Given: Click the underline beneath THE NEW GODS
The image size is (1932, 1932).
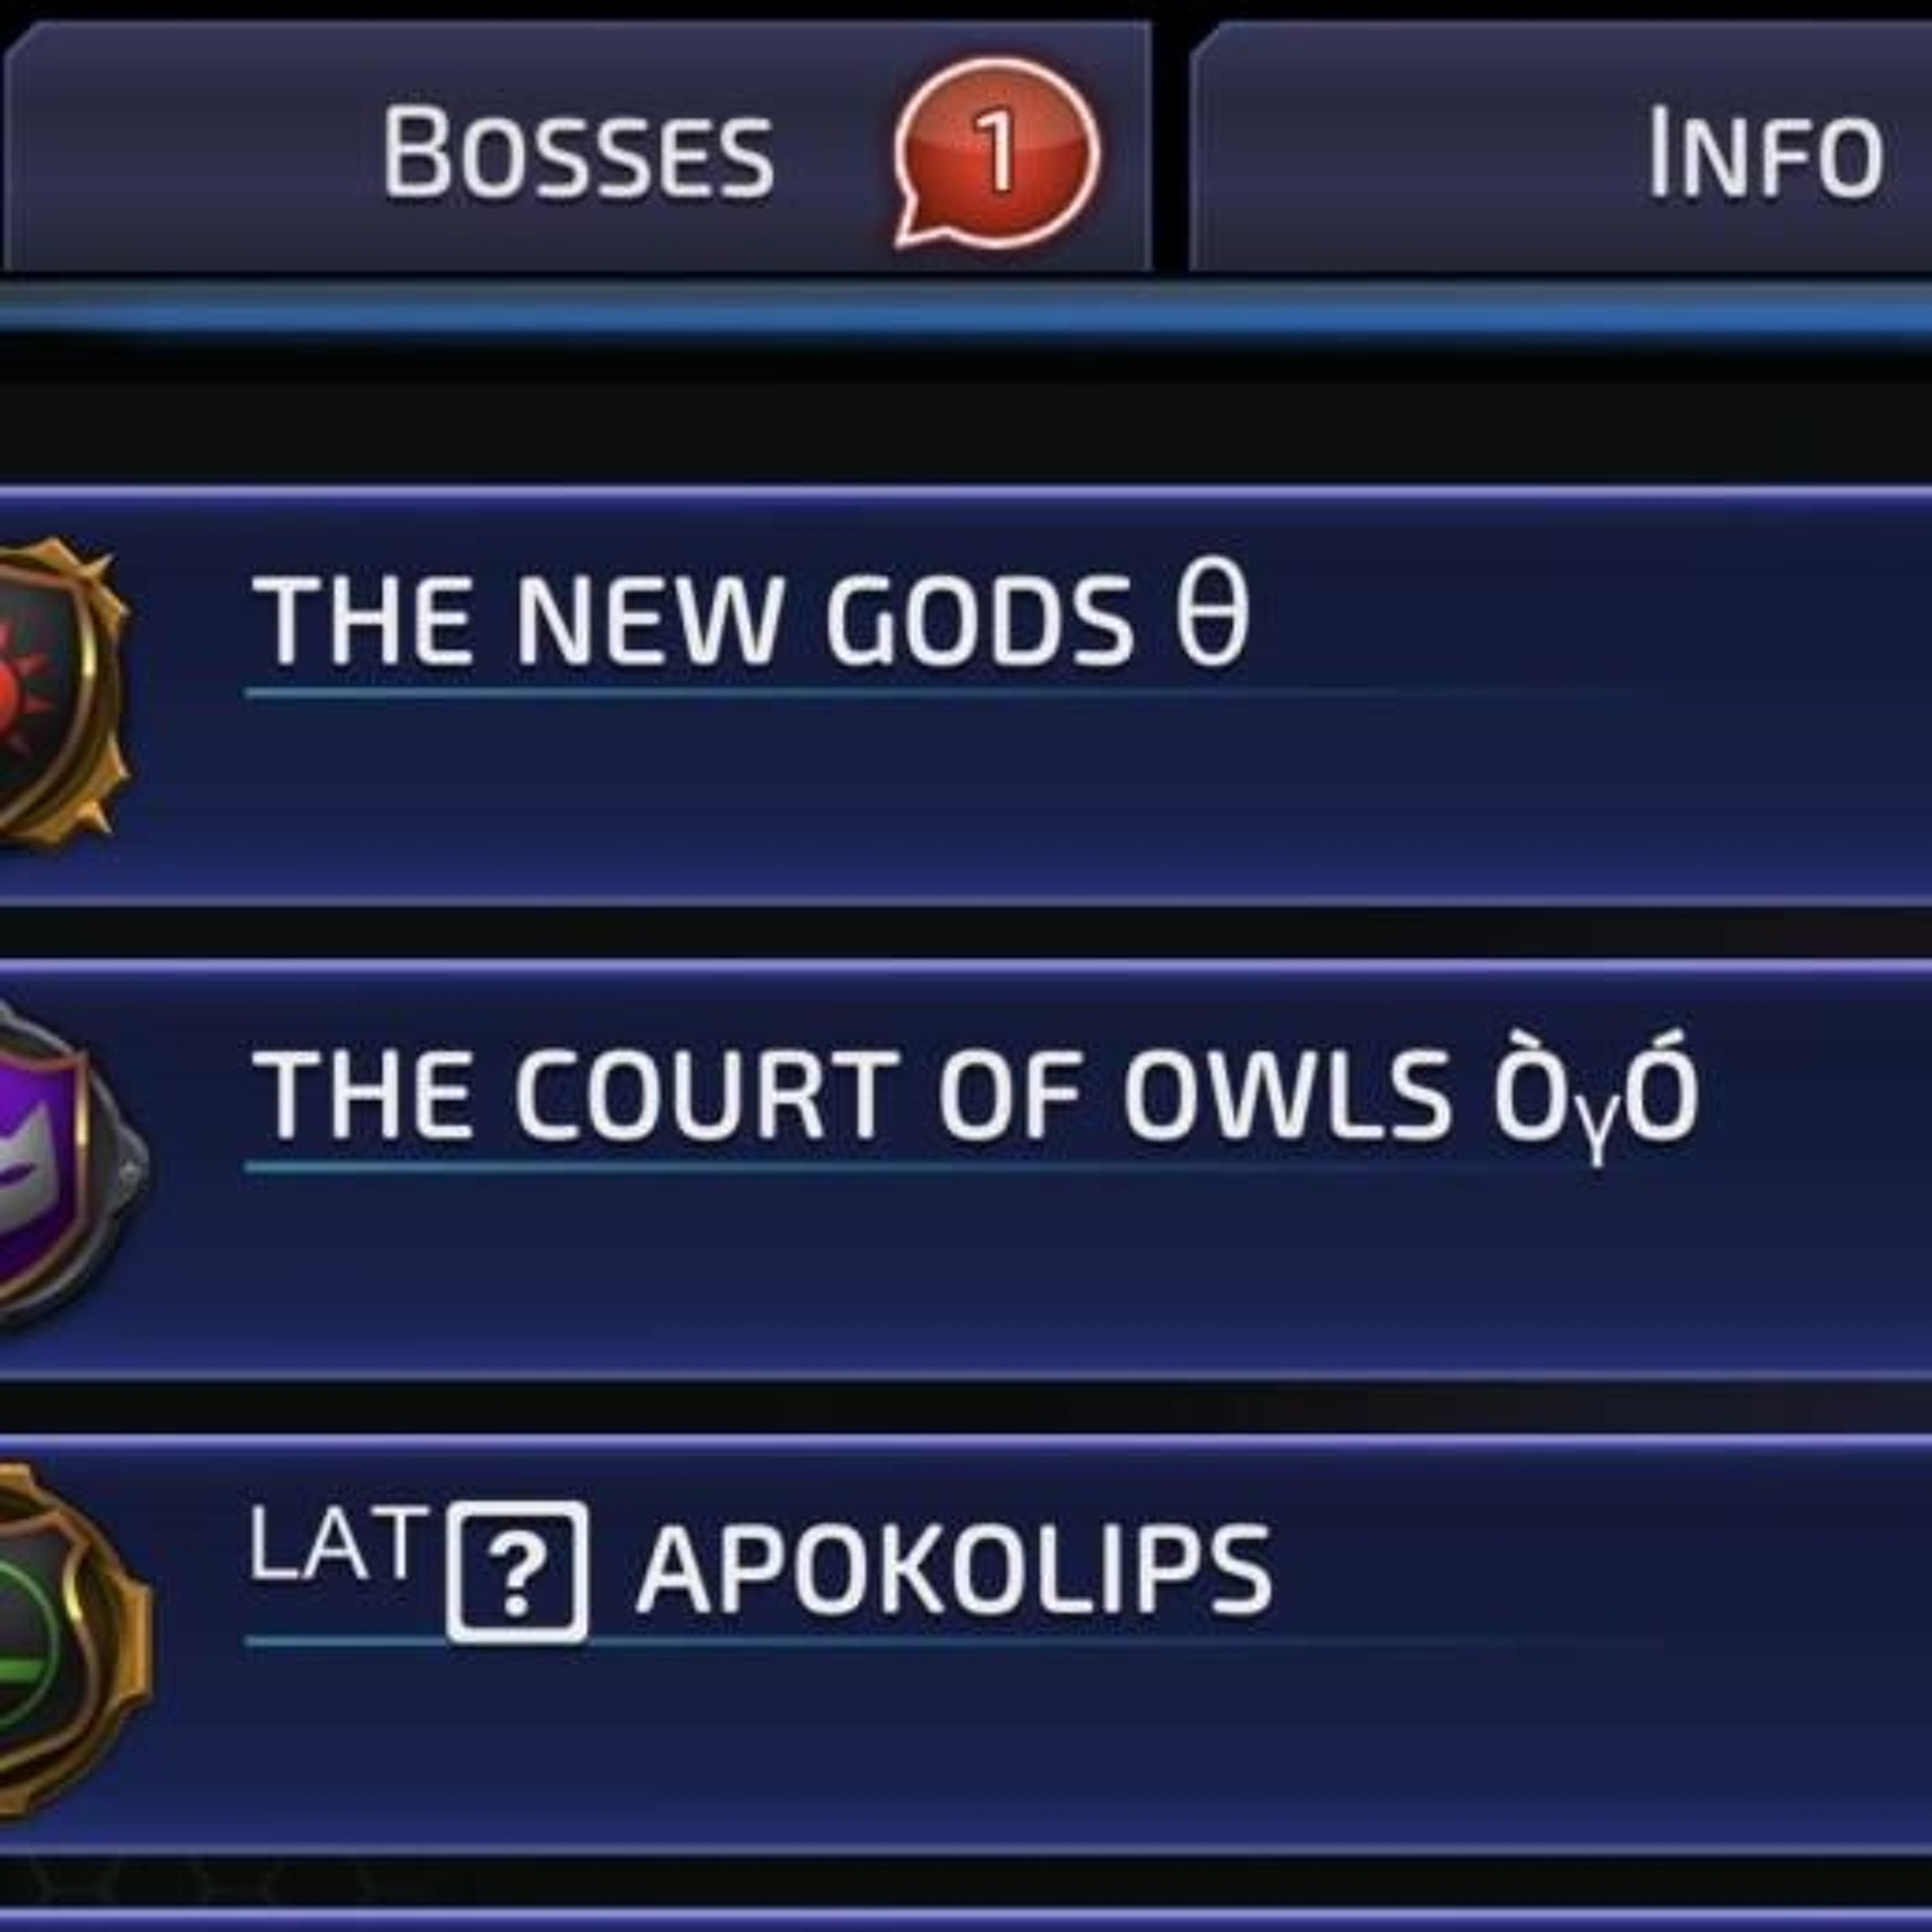Looking at the screenshot, I should (950, 692).
